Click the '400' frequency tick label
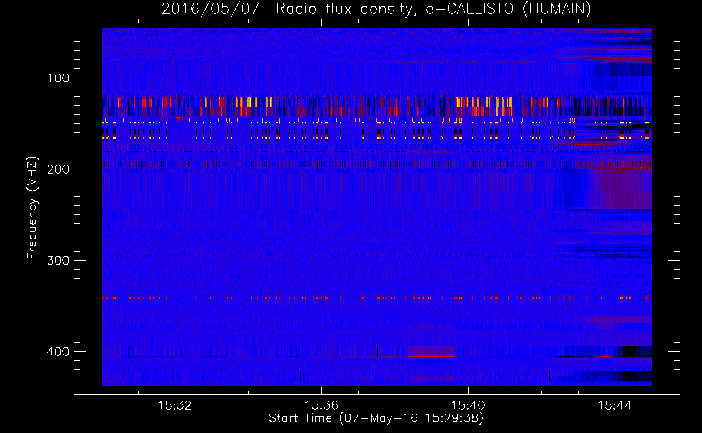Screen dimensions: 702x433 58,351
